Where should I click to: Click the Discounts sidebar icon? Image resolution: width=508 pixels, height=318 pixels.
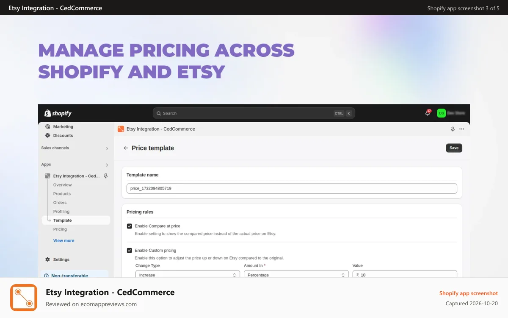coord(47,136)
